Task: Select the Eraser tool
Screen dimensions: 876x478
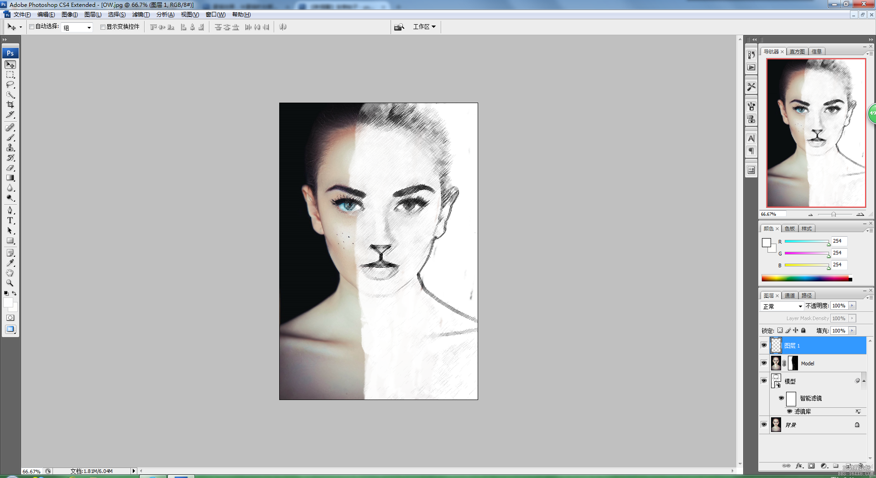Action: coord(10,167)
